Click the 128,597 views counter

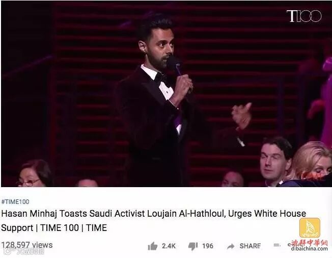[27, 245]
